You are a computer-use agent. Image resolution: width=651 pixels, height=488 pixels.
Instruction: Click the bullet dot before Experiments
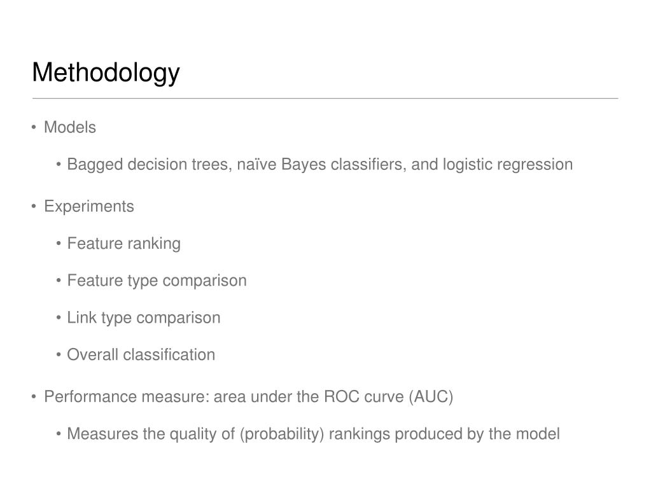click(x=34, y=206)
